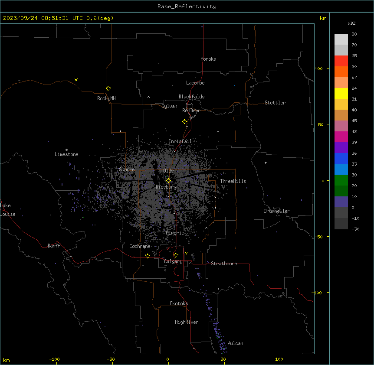This screenshot has height=365, width=374.
Task: Click the magenta swatch in the legend
Action: click(341, 137)
